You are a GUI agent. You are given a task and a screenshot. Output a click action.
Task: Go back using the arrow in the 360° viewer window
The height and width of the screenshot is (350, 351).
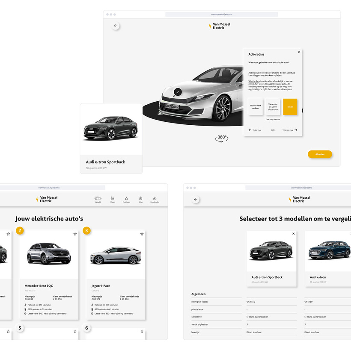click(116, 26)
